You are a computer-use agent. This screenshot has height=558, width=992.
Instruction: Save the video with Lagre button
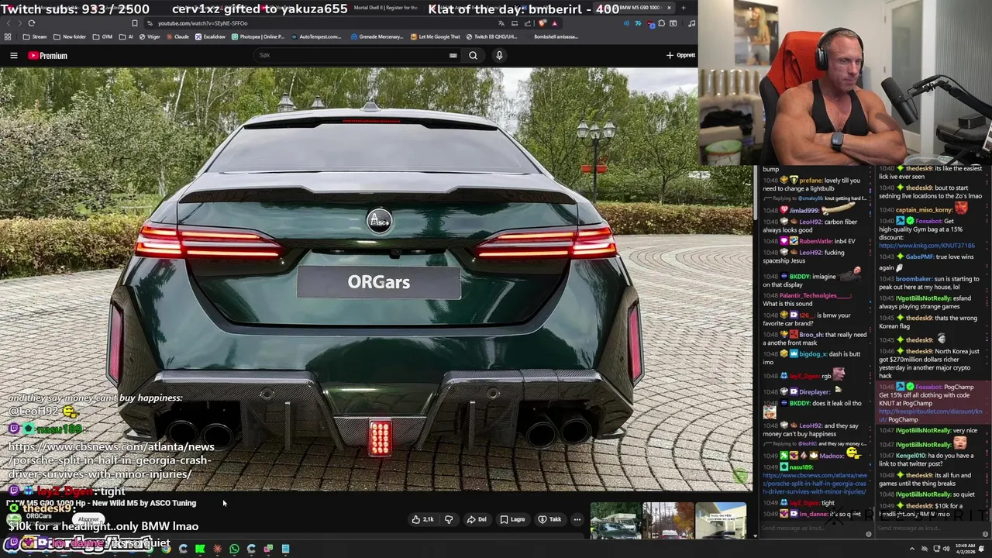(x=513, y=519)
